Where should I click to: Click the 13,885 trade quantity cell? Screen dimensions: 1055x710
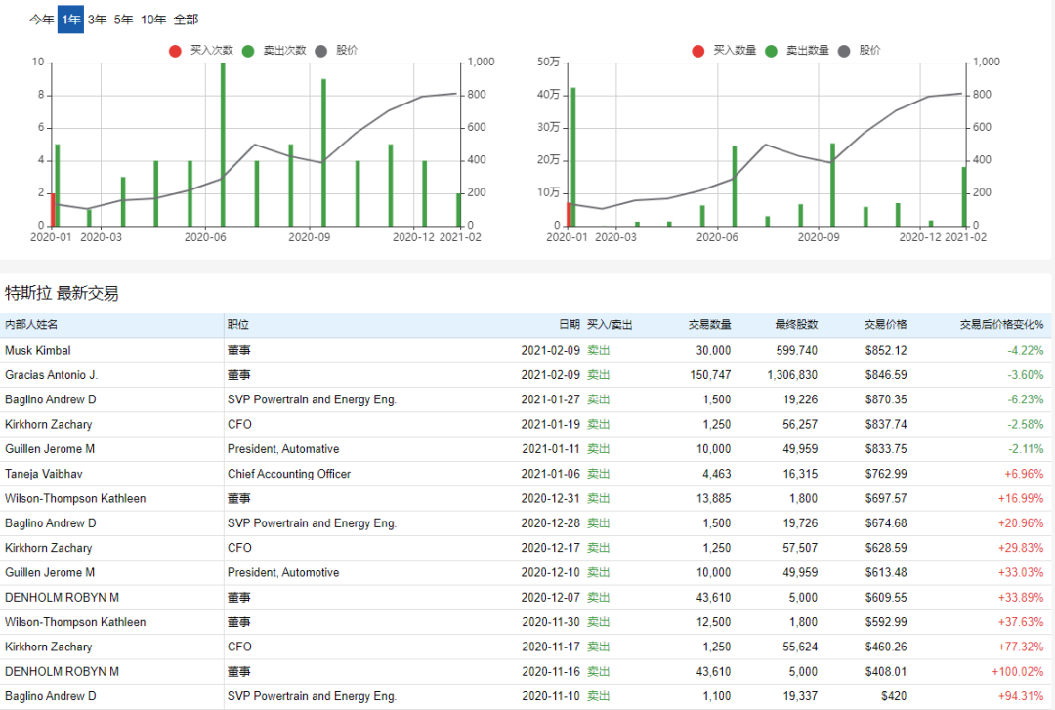713,499
